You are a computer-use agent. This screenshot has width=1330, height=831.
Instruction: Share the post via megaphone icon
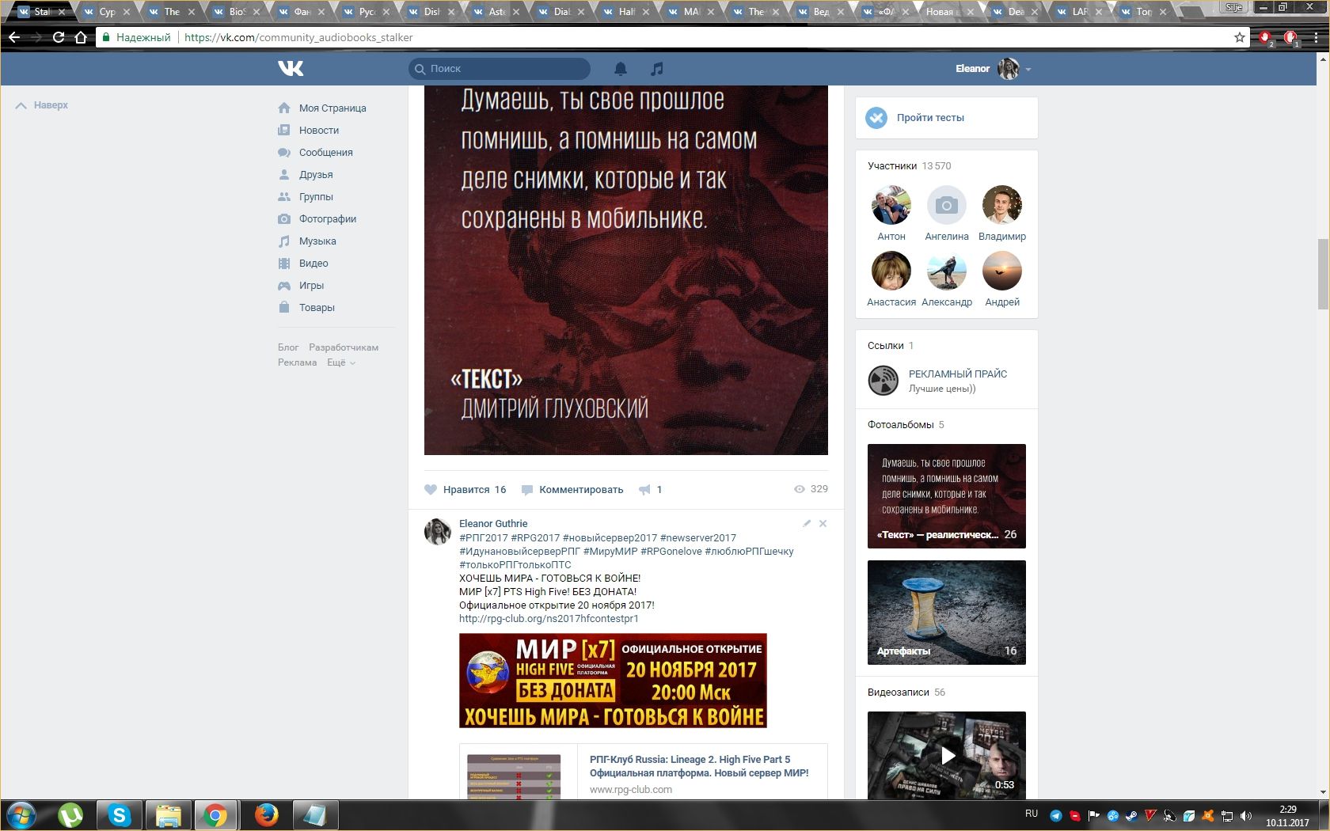click(644, 490)
